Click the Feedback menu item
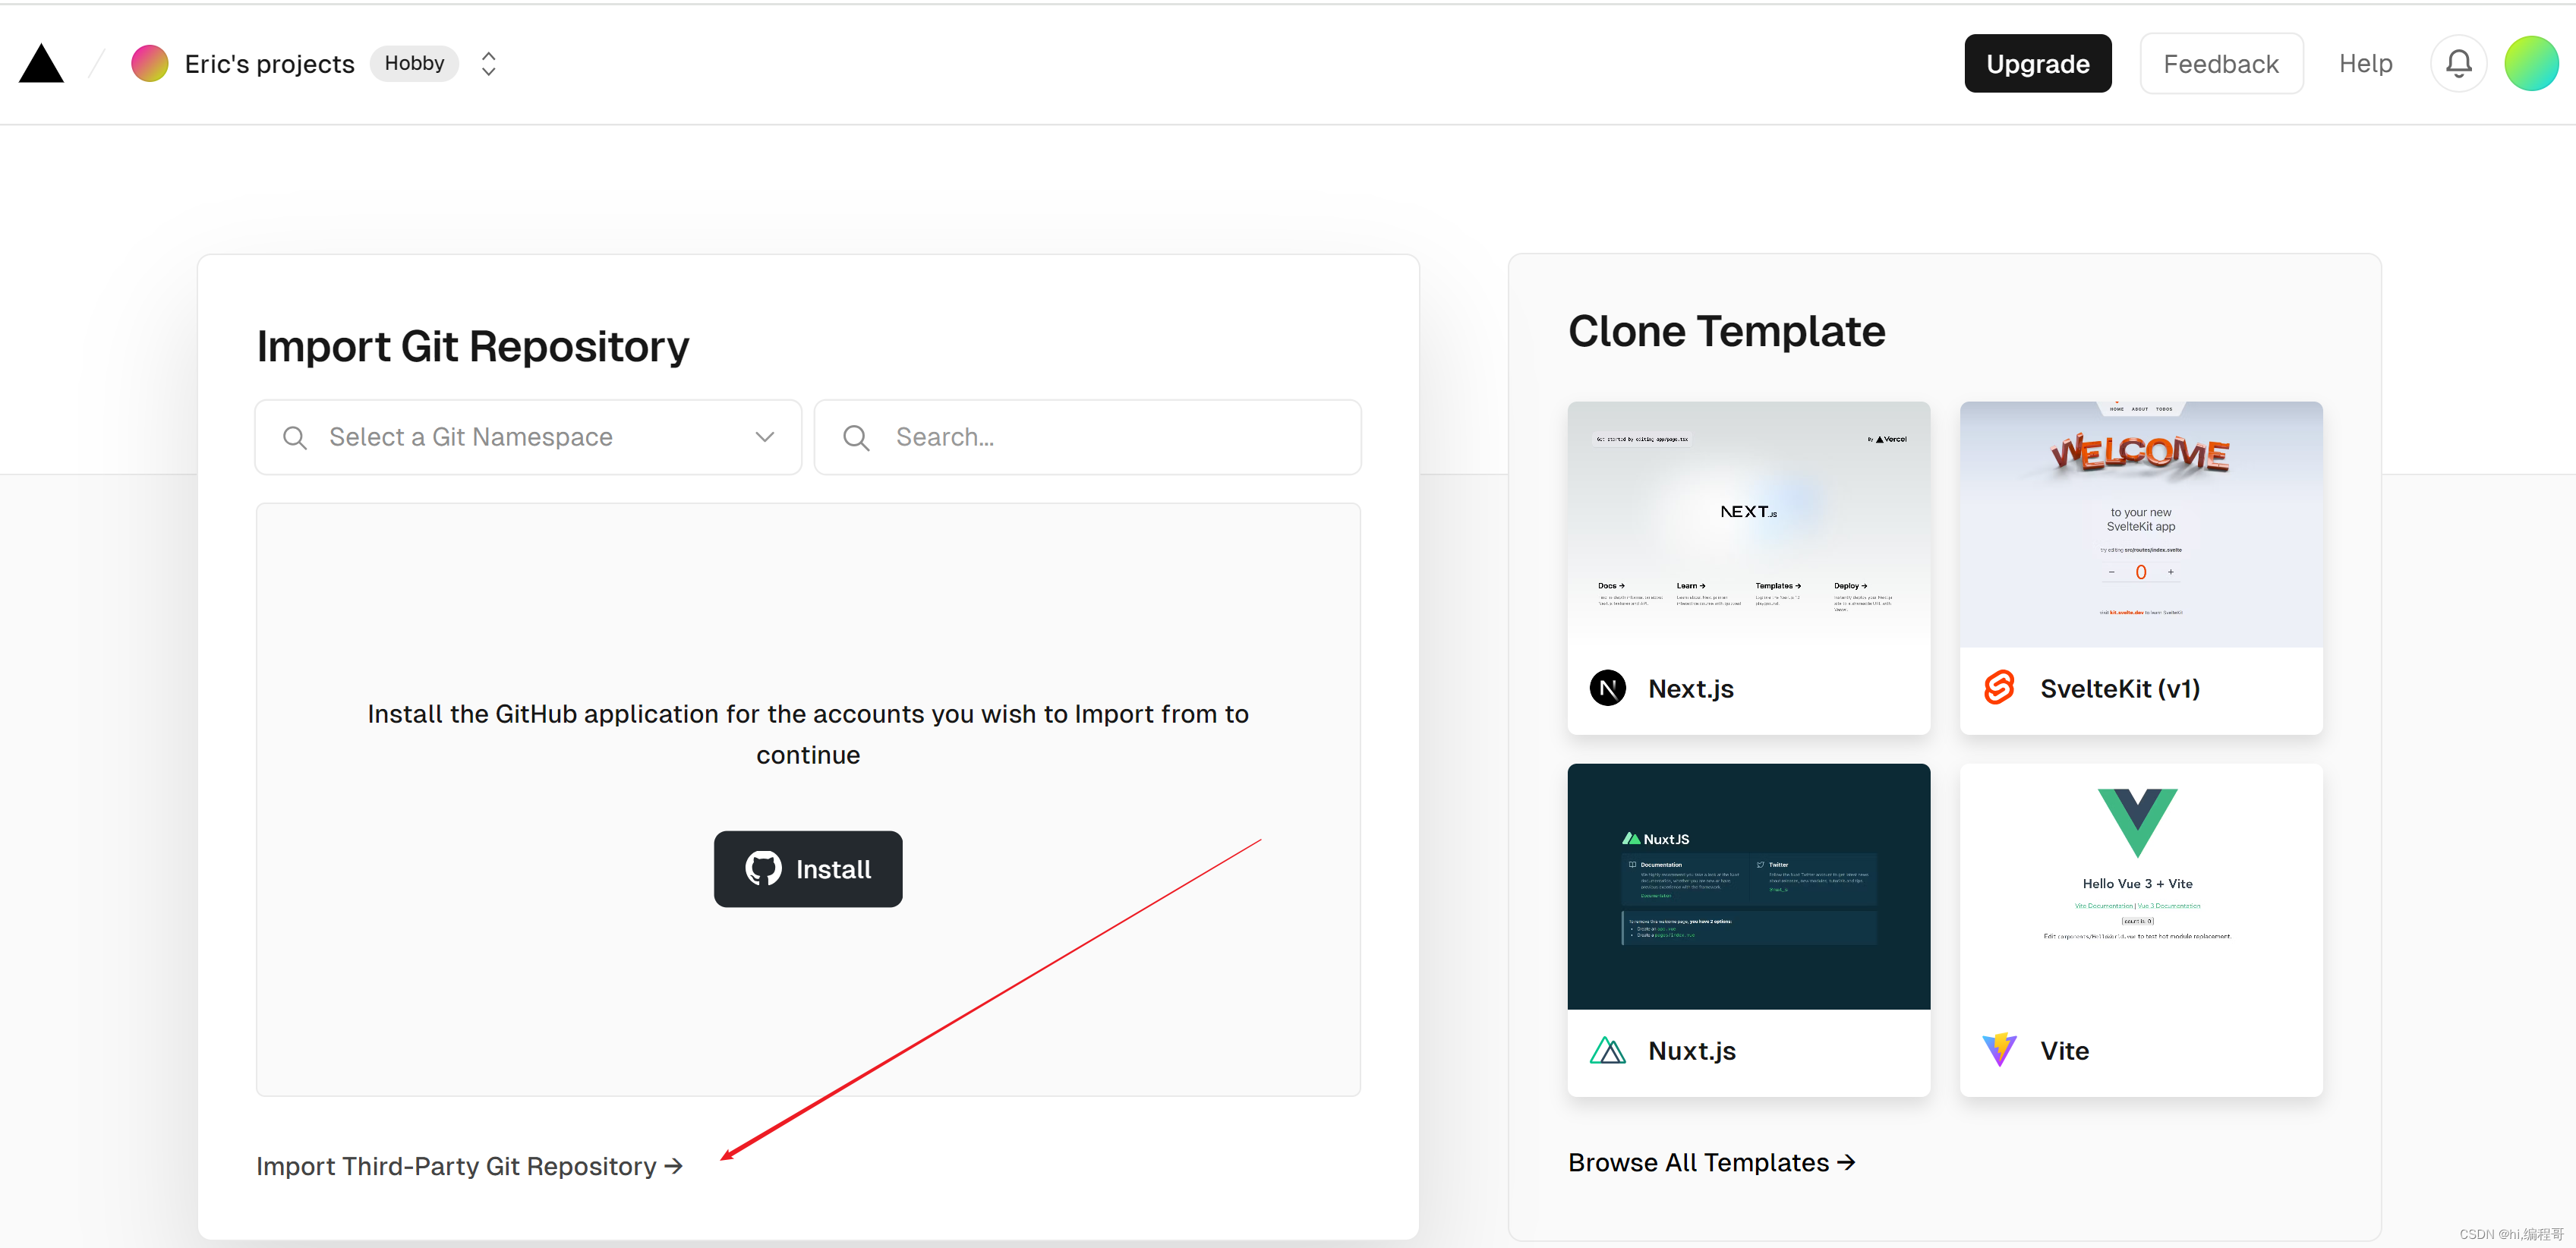Image resolution: width=2576 pixels, height=1248 pixels. (2221, 62)
